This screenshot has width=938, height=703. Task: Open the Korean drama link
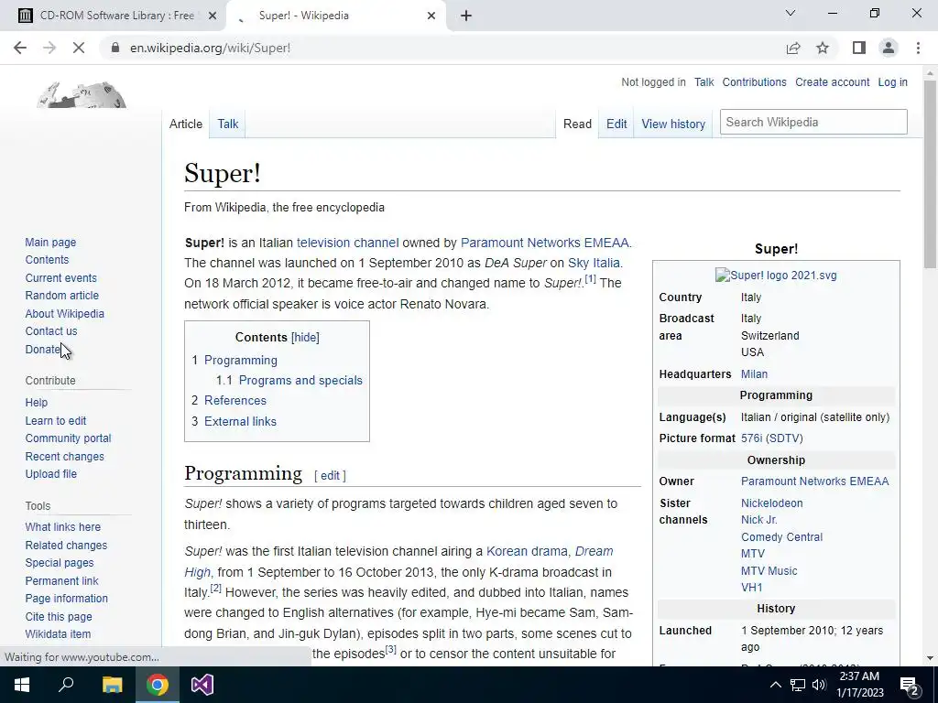527,551
